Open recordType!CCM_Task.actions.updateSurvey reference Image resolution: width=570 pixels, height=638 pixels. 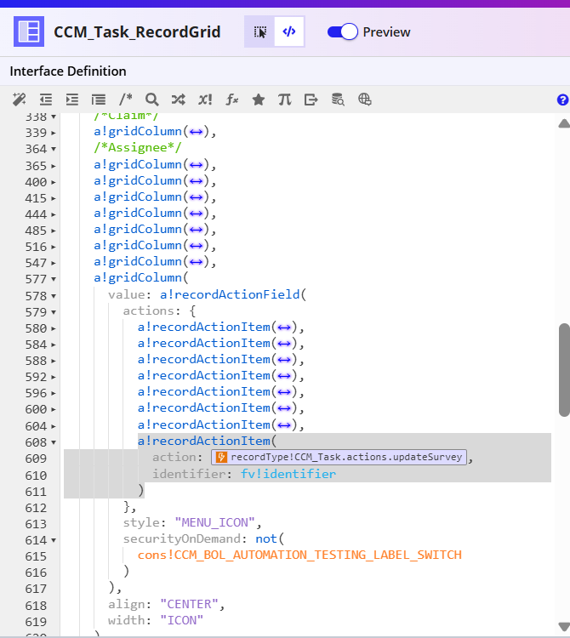coord(339,457)
